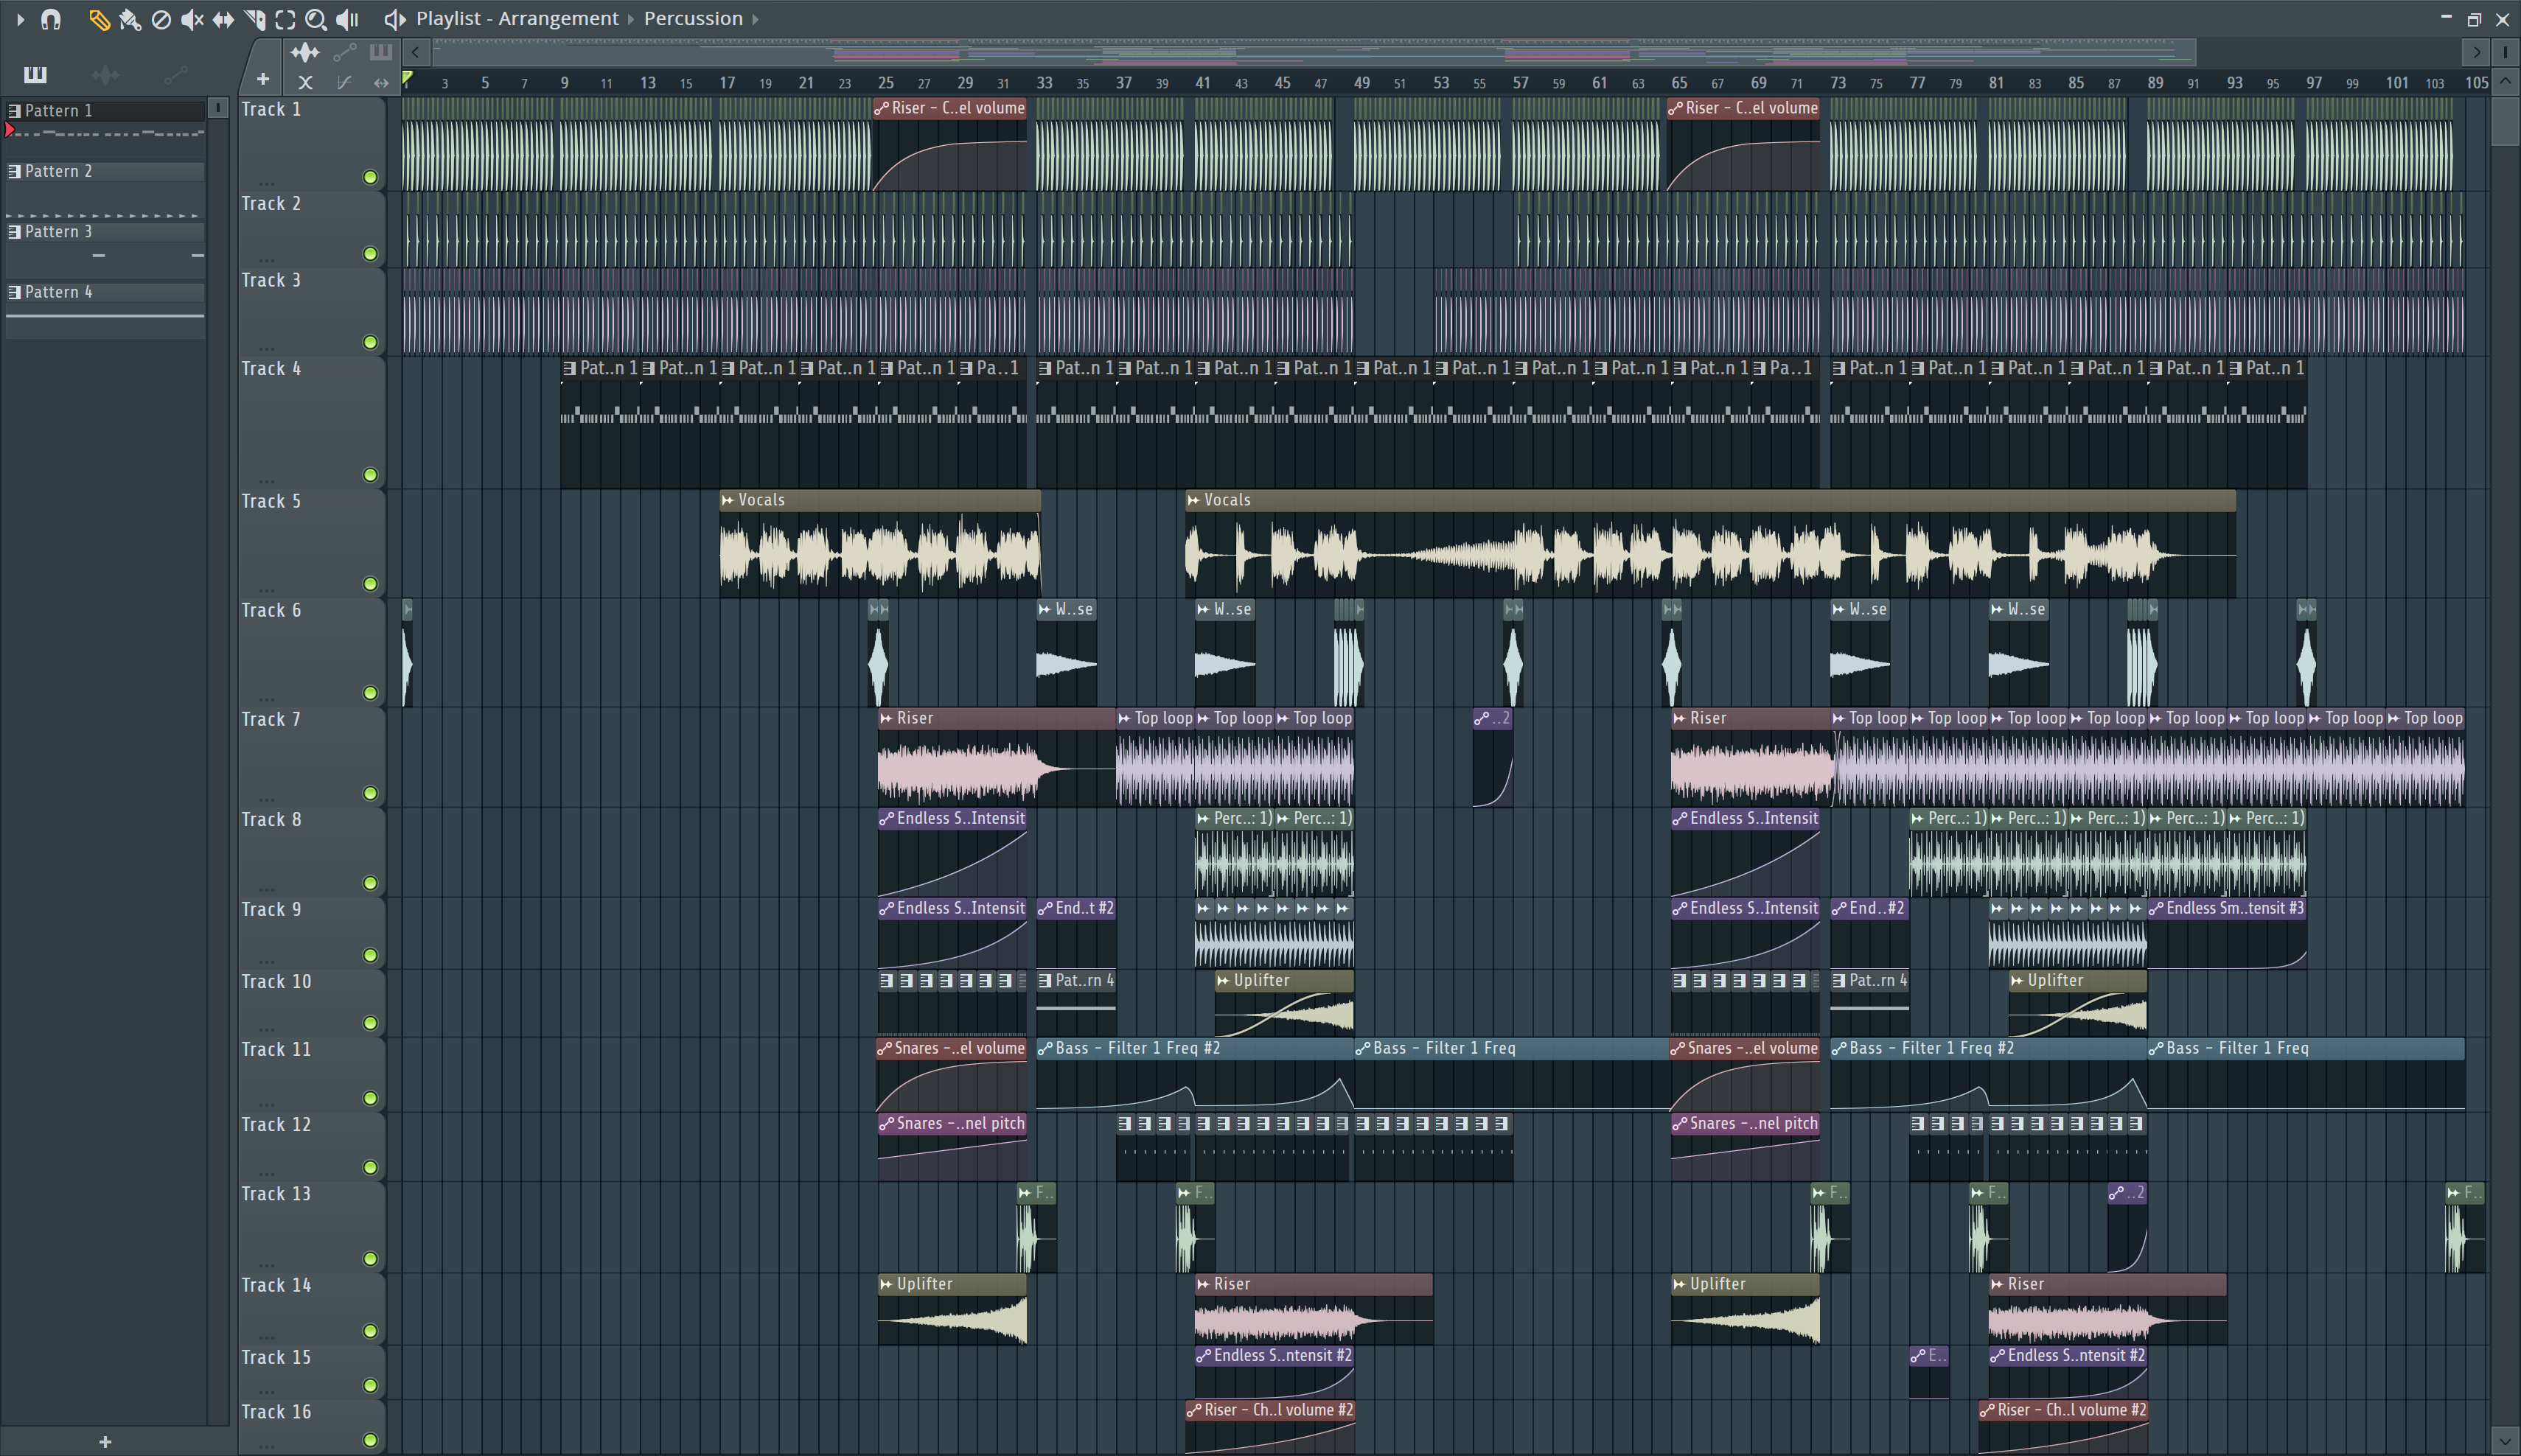Mute Track 4 via its green light
The width and height of the screenshot is (2521, 1456).
coord(370,475)
